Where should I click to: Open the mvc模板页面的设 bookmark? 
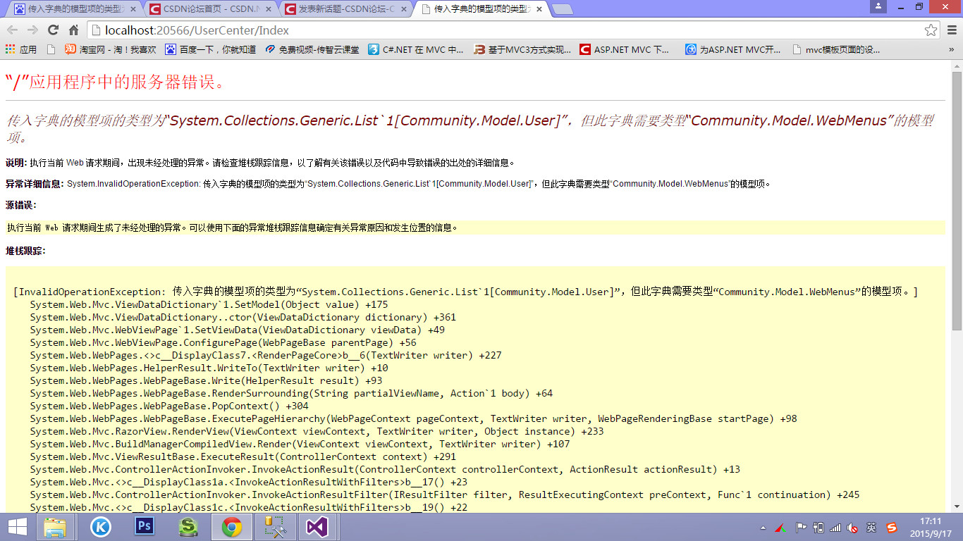click(x=836, y=49)
